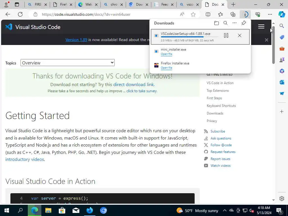Image resolution: width=288 pixels, height=216 pixels.
Task: Search downloads with magnifier icon
Action: click(x=226, y=23)
